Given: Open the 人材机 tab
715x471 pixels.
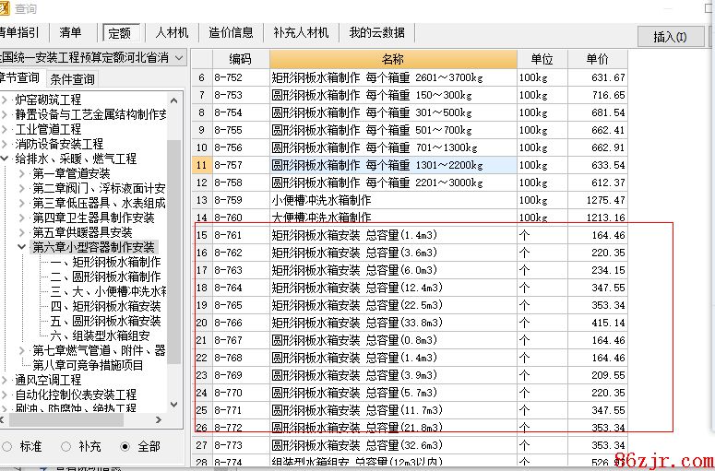Looking at the screenshot, I should (173, 33).
